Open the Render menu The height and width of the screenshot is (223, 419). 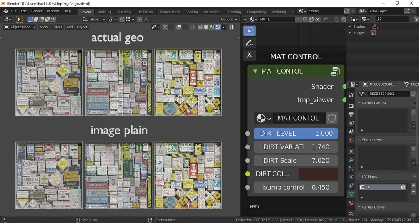37,11
